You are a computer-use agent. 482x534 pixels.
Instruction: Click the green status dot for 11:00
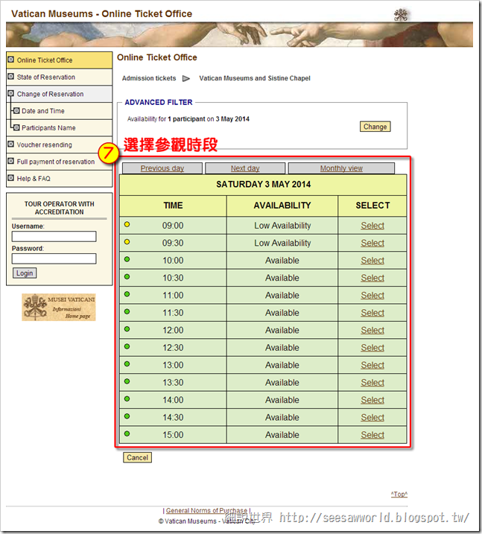(x=127, y=294)
